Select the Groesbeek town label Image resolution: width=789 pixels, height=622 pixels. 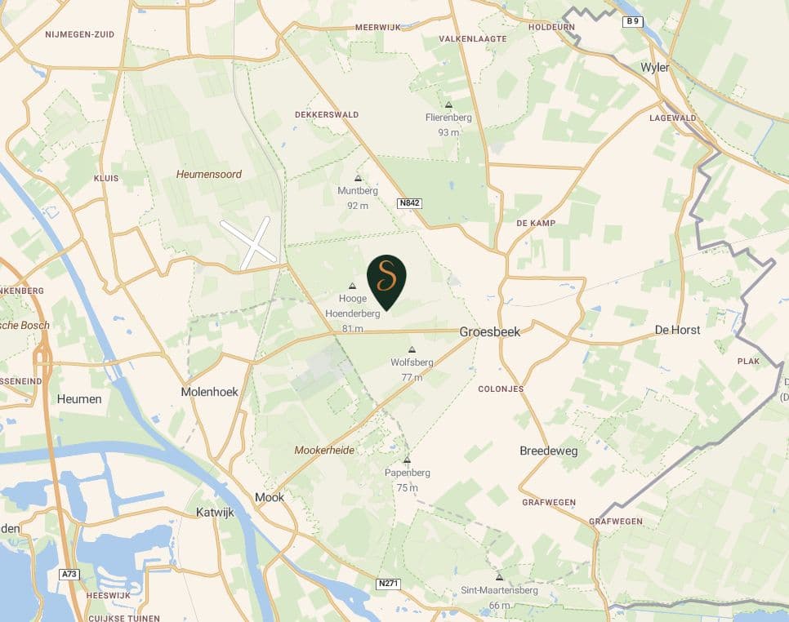click(489, 332)
